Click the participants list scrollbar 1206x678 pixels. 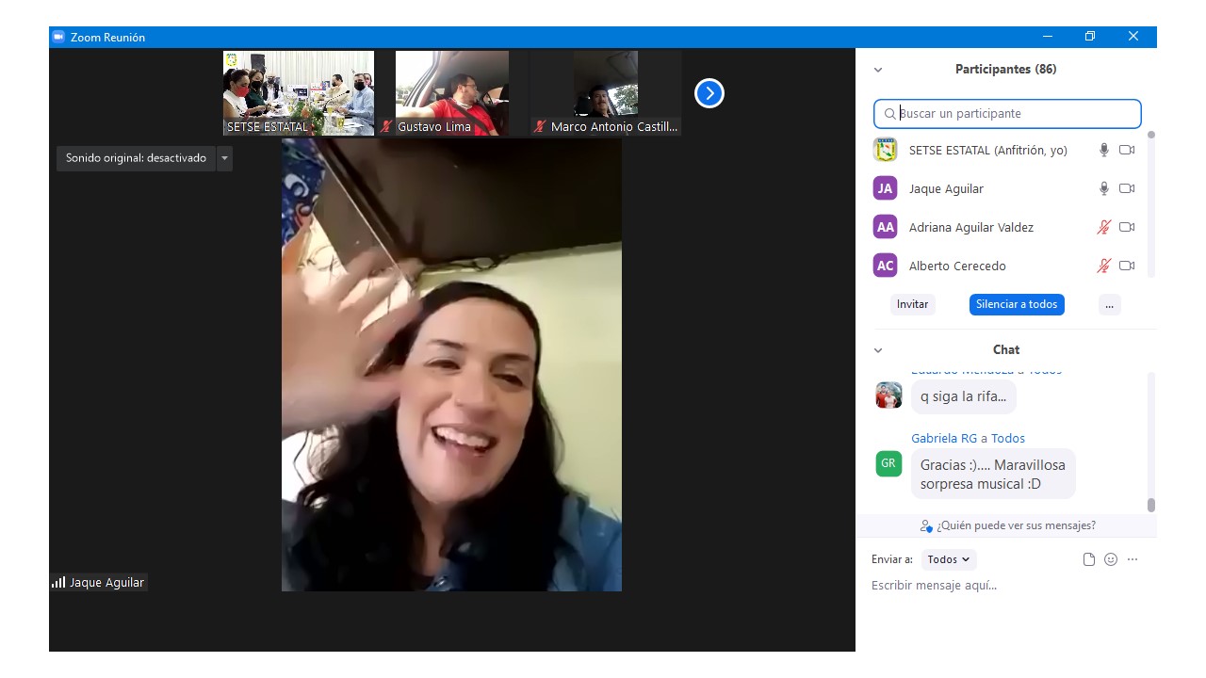coord(1151,203)
